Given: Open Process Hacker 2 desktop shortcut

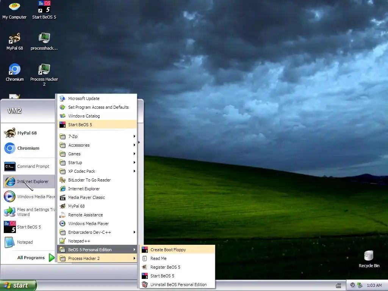Looking at the screenshot, I should pyautogui.click(x=44, y=75).
